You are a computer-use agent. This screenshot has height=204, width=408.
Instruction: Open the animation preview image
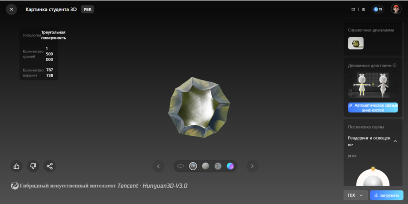click(373, 85)
